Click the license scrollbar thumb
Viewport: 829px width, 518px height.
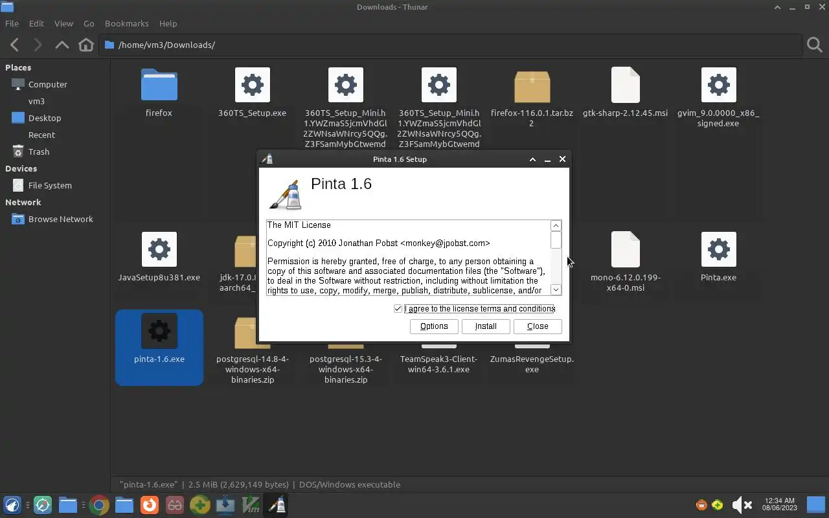pyautogui.click(x=556, y=240)
